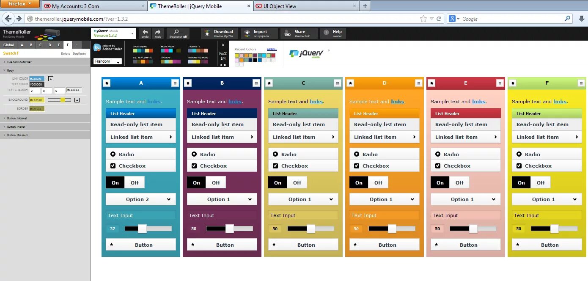Switch to My Accounts: 3 Com browser tab
The width and height of the screenshot is (588, 281).
click(94, 6)
